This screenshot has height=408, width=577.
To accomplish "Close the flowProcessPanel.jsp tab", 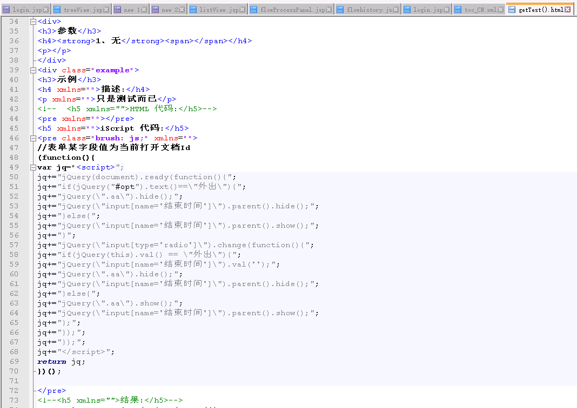I will click(328, 10).
